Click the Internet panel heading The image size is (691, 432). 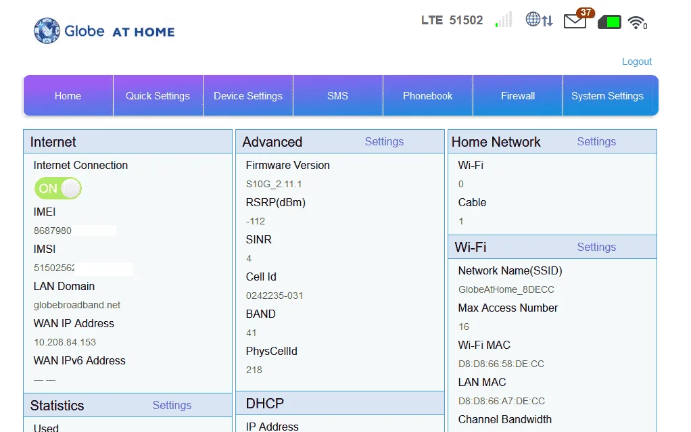pos(53,142)
